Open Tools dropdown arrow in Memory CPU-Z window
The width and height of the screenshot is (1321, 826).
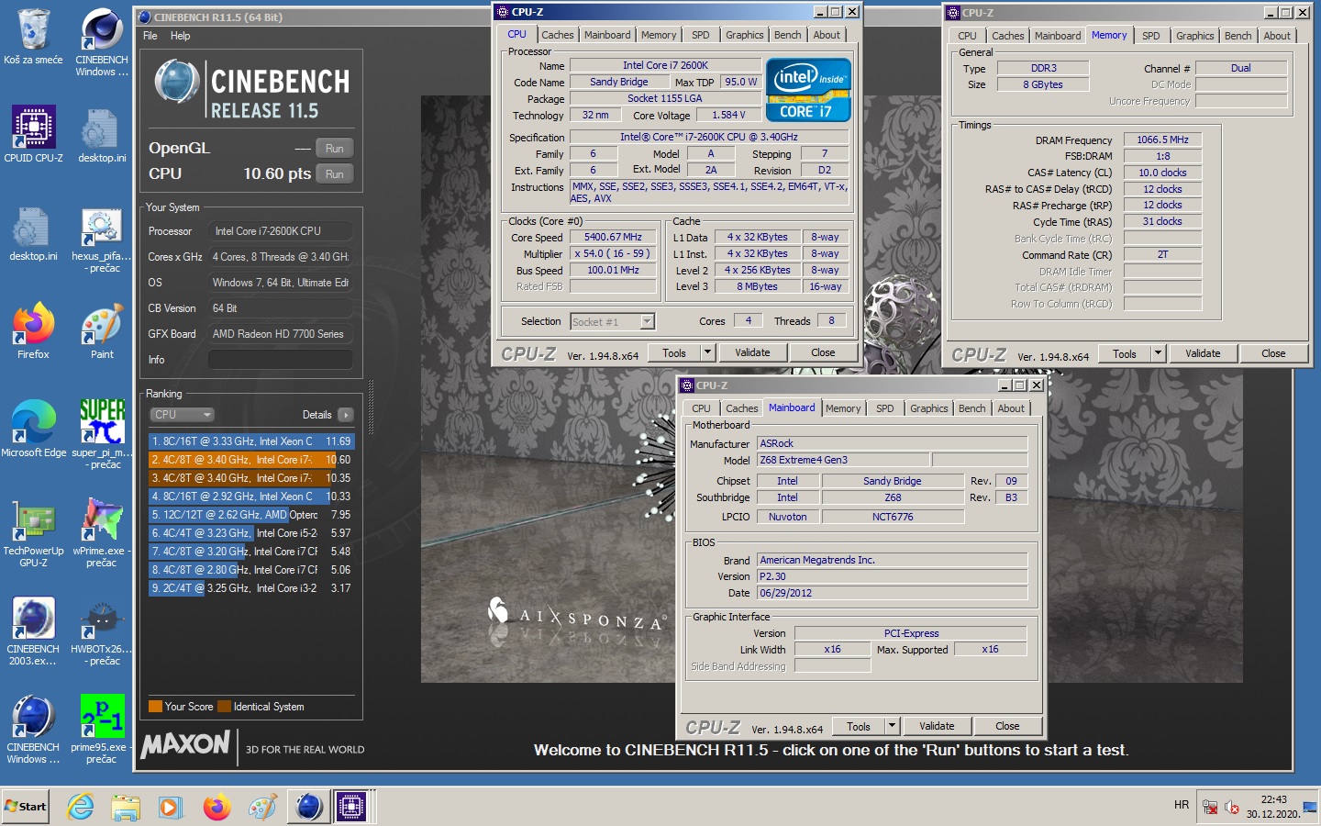tap(1158, 354)
